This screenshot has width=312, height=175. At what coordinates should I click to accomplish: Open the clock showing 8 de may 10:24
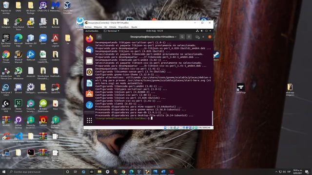tap(155, 31)
